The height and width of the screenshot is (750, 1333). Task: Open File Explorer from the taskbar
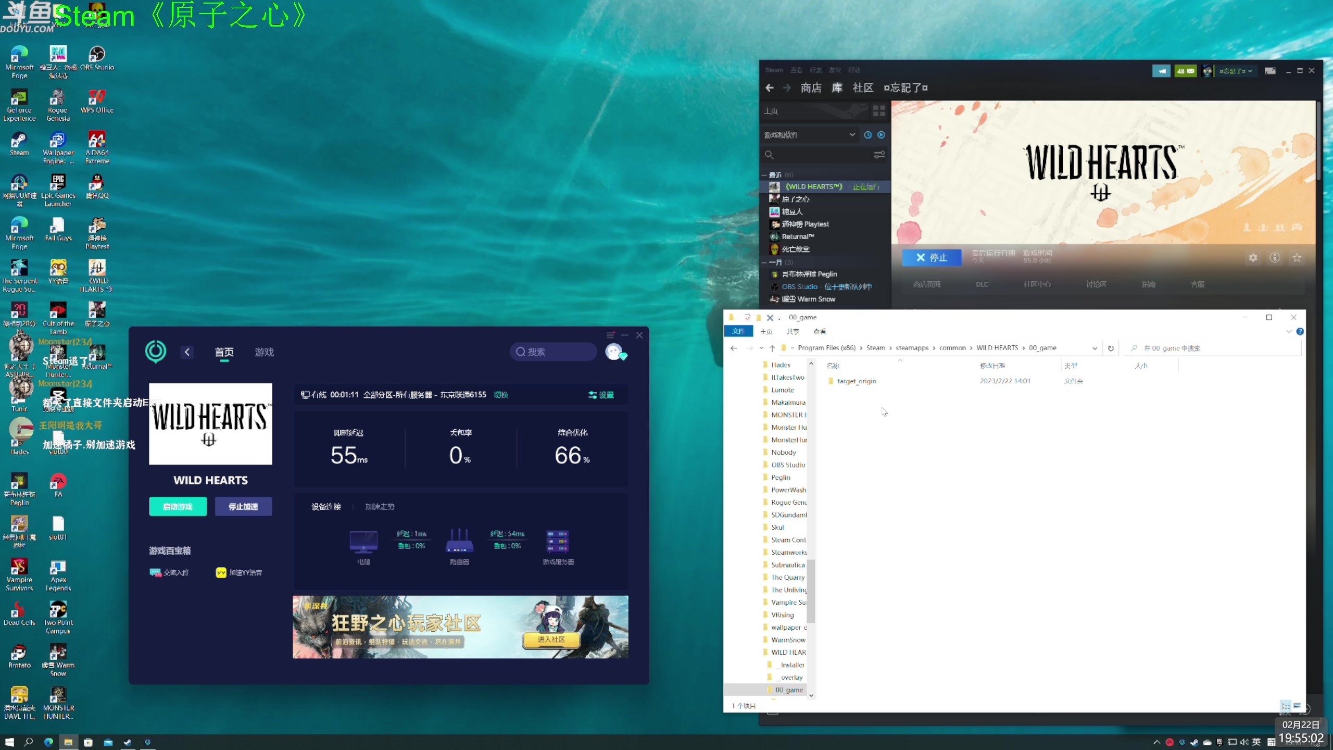68,742
